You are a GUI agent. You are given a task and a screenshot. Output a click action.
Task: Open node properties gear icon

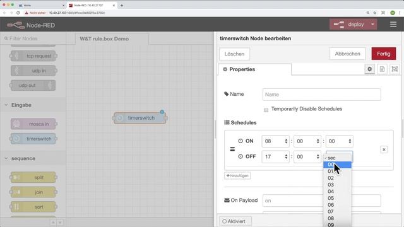coord(369,69)
